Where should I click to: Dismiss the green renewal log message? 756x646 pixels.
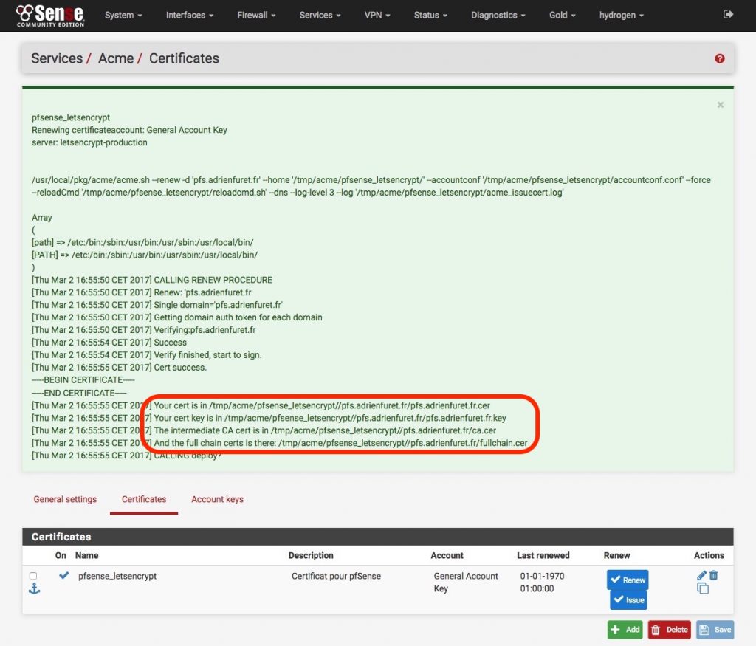[x=721, y=105]
